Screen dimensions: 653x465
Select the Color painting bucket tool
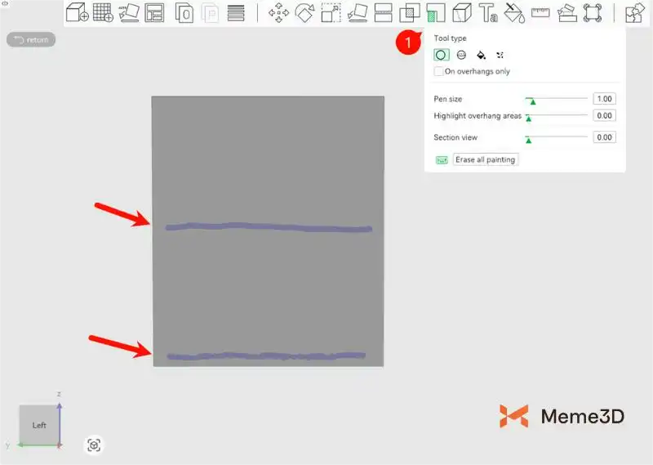click(x=513, y=13)
